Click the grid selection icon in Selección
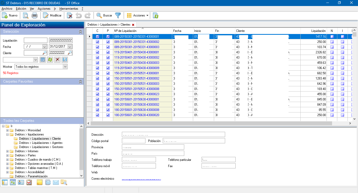This screenshot has width=358, height=193. pos(42,60)
